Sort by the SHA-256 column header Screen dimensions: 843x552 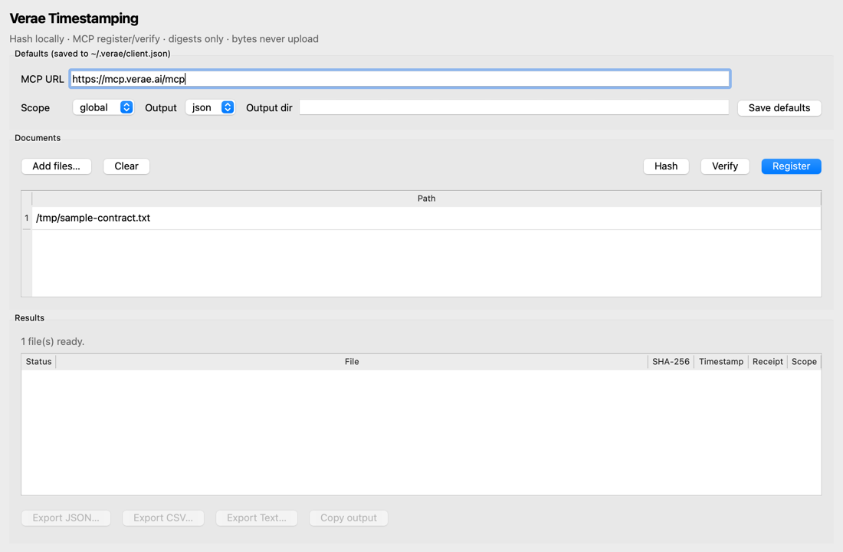click(671, 362)
